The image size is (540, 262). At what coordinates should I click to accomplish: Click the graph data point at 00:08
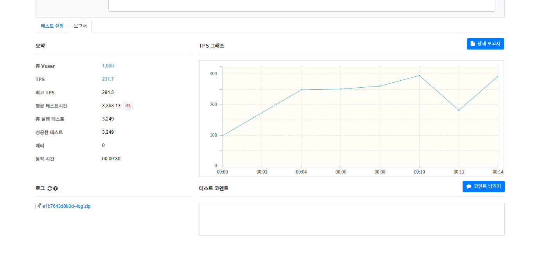point(380,86)
